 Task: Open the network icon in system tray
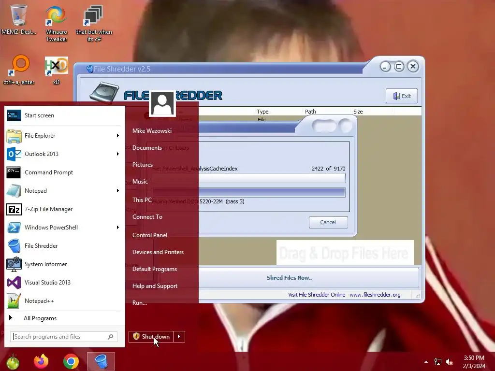(x=438, y=362)
